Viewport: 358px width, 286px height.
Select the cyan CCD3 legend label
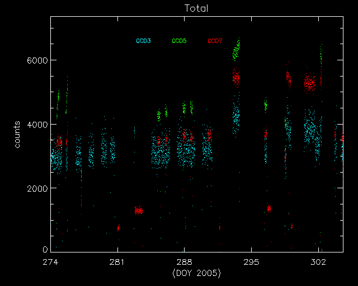[x=143, y=41]
